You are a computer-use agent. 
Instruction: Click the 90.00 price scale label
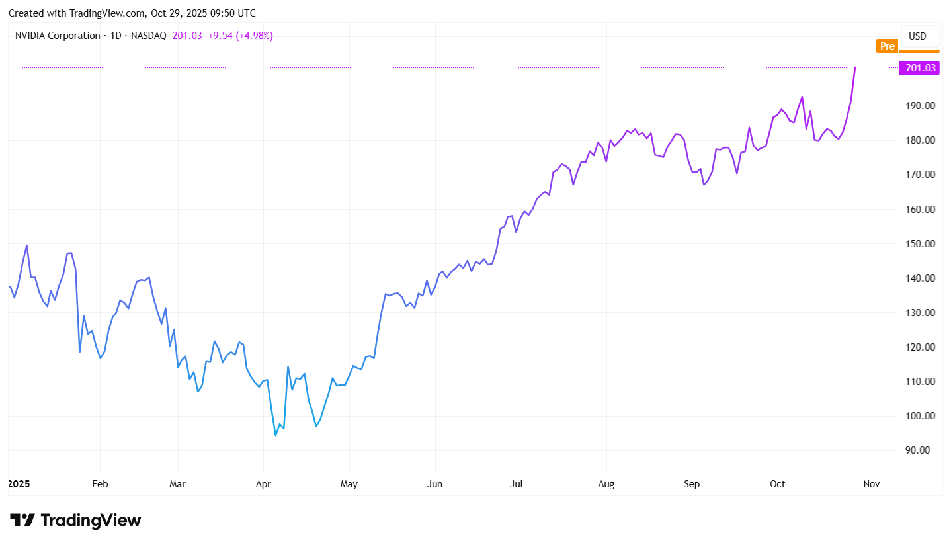pos(921,450)
